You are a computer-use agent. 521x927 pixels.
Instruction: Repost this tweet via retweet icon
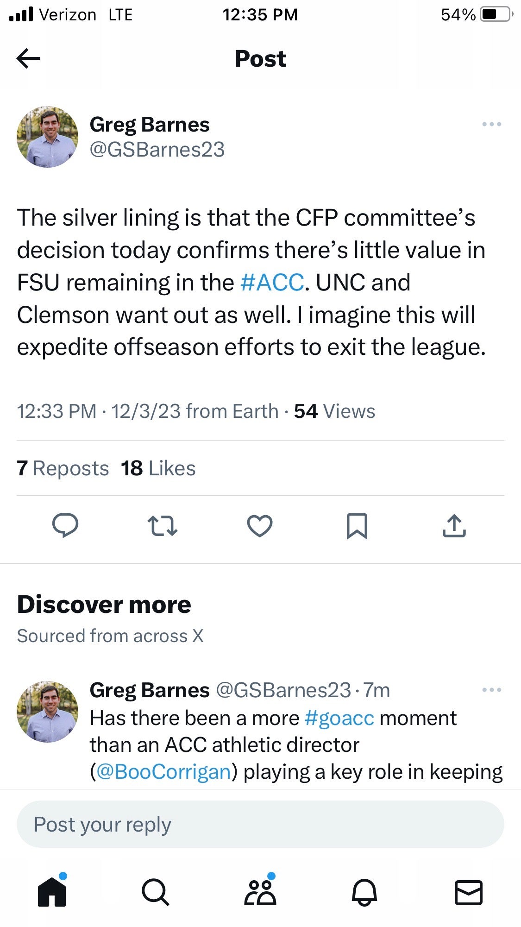point(163,525)
